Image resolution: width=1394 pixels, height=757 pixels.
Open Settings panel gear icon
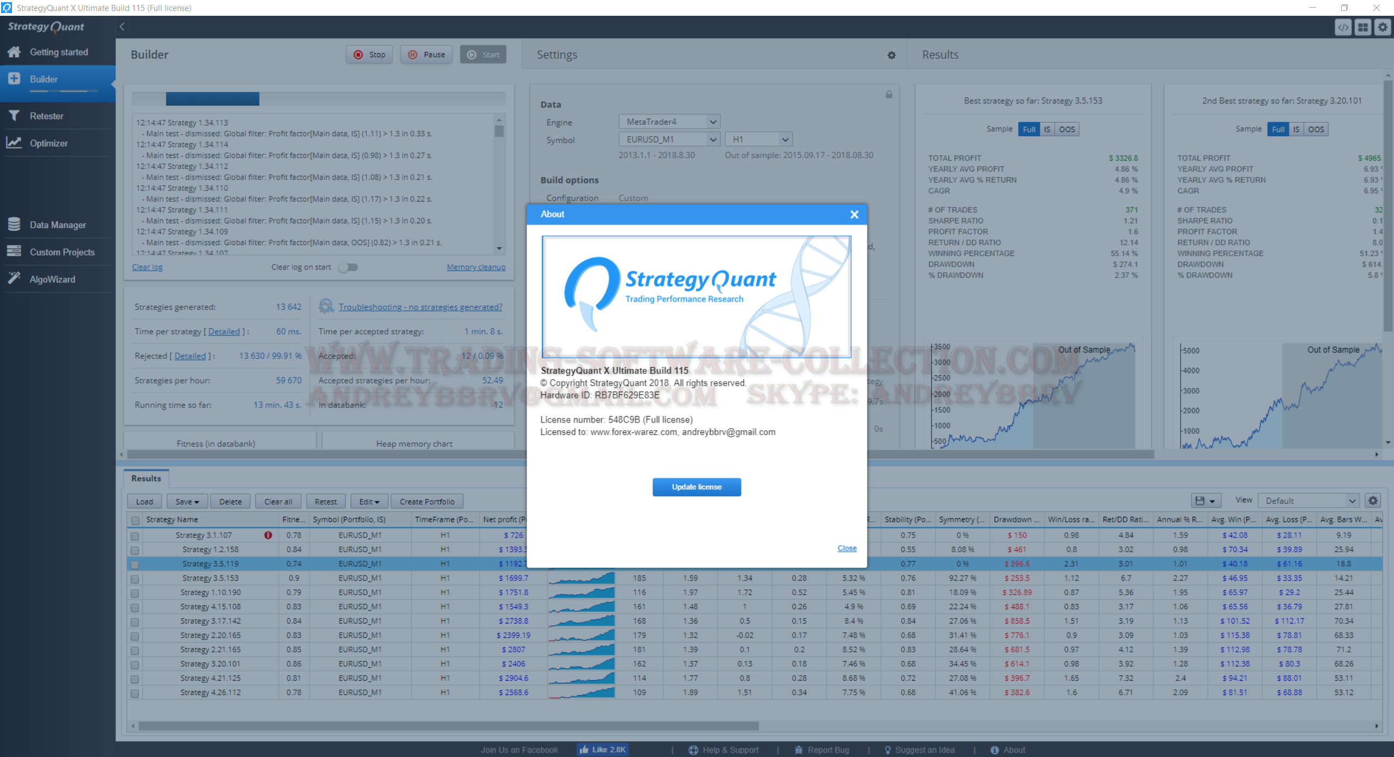point(891,55)
